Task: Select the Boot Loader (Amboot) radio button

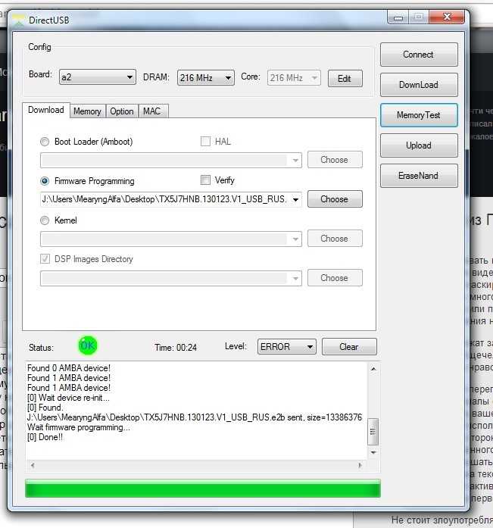Action: point(45,142)
